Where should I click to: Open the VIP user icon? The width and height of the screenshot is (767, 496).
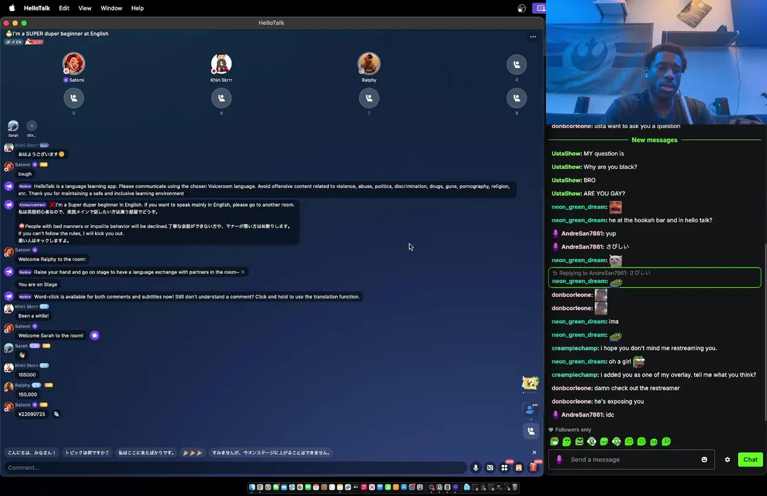[x=530, y=410]
